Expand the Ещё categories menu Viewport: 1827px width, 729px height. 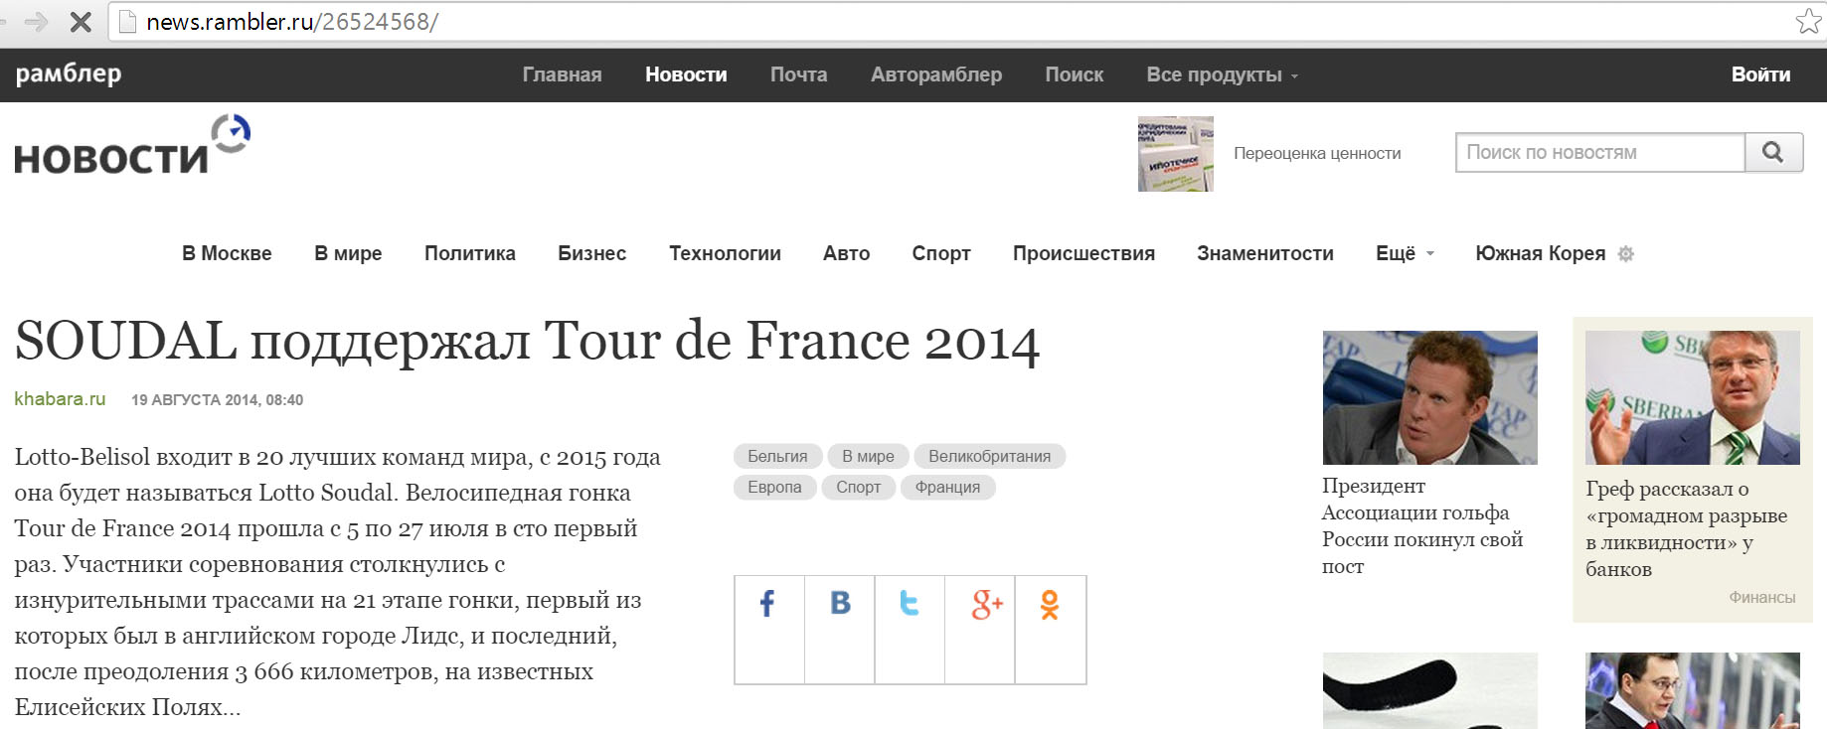coord(1405,253)
